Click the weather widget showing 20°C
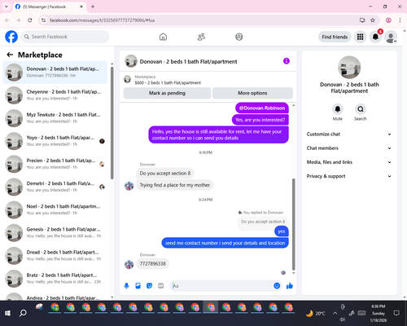The width and height of the screenshot is (407, 326). point(315,314)
